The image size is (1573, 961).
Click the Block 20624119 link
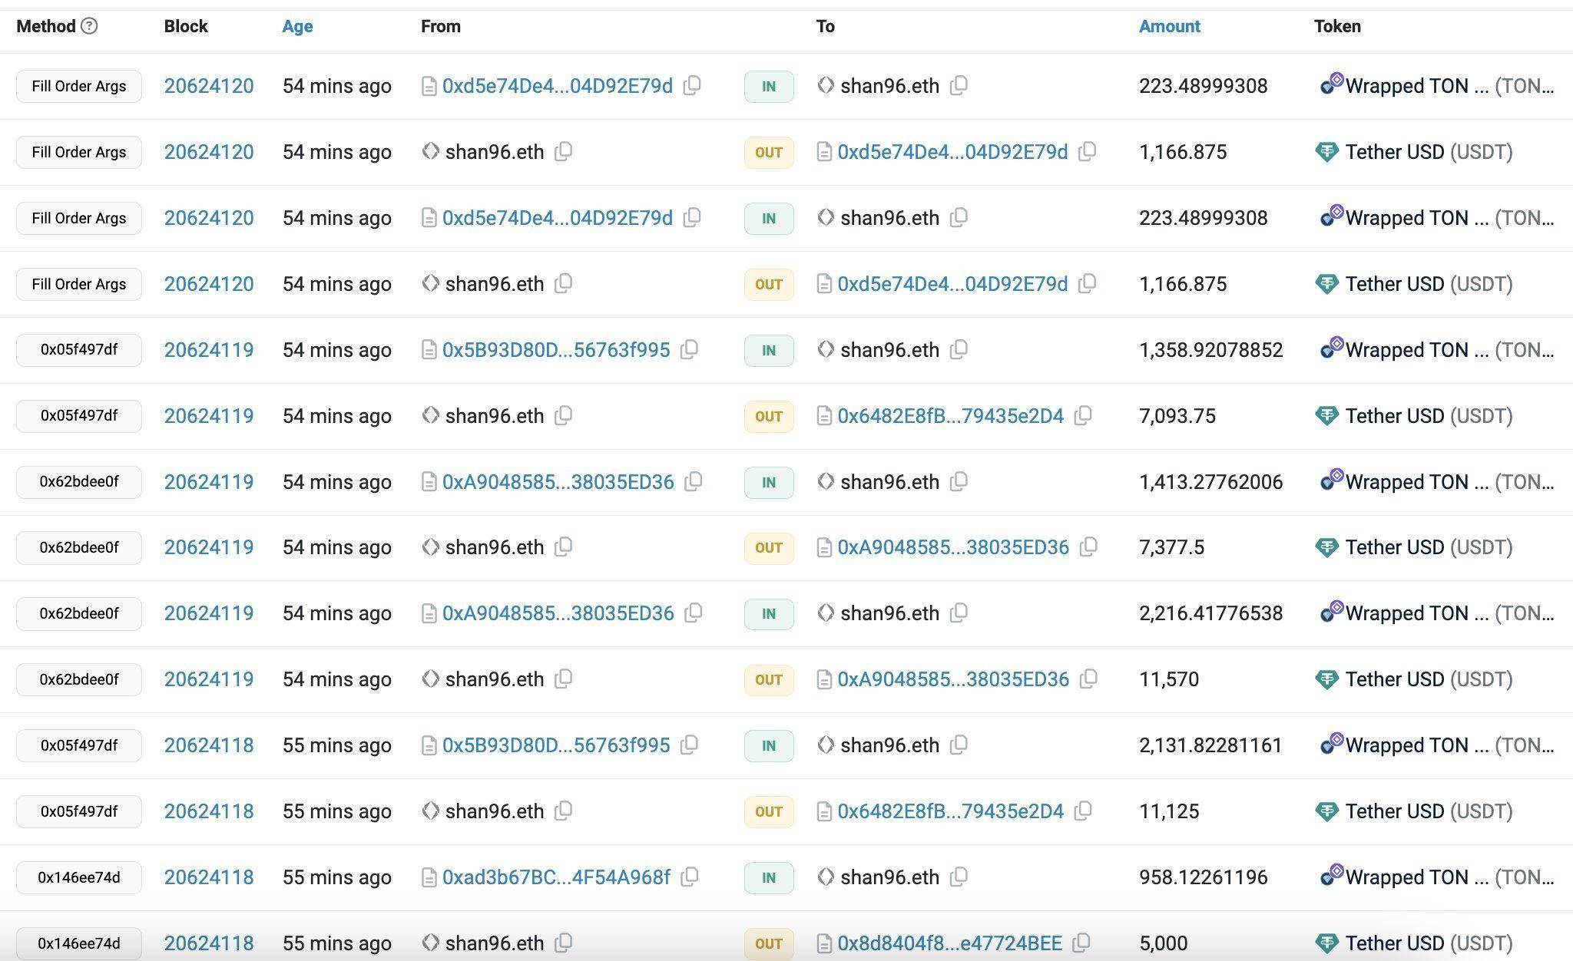pos(208,348)
